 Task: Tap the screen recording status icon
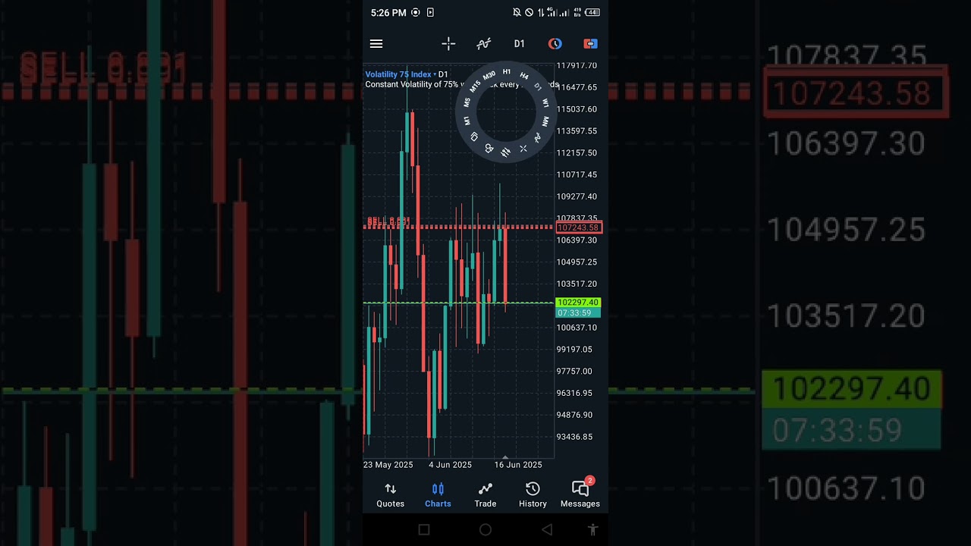point(415,12)
